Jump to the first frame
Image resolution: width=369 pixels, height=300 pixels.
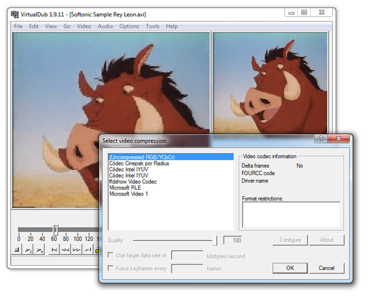tap(53, 249)
